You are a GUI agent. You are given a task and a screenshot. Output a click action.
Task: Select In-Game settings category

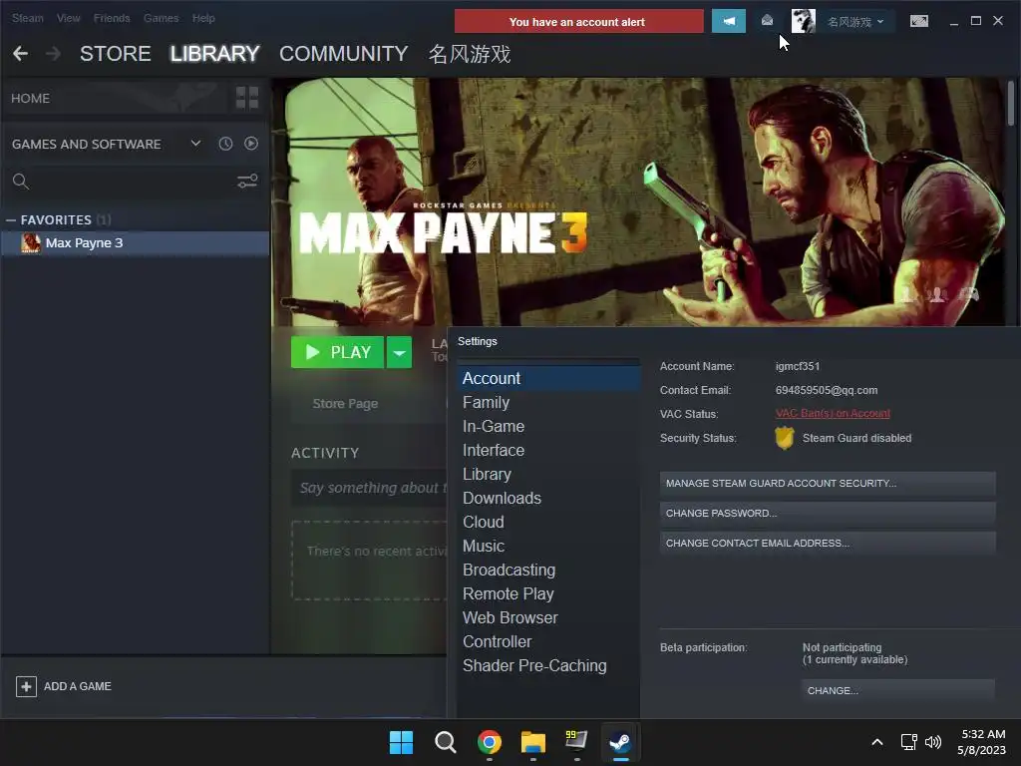click(548, 426)
